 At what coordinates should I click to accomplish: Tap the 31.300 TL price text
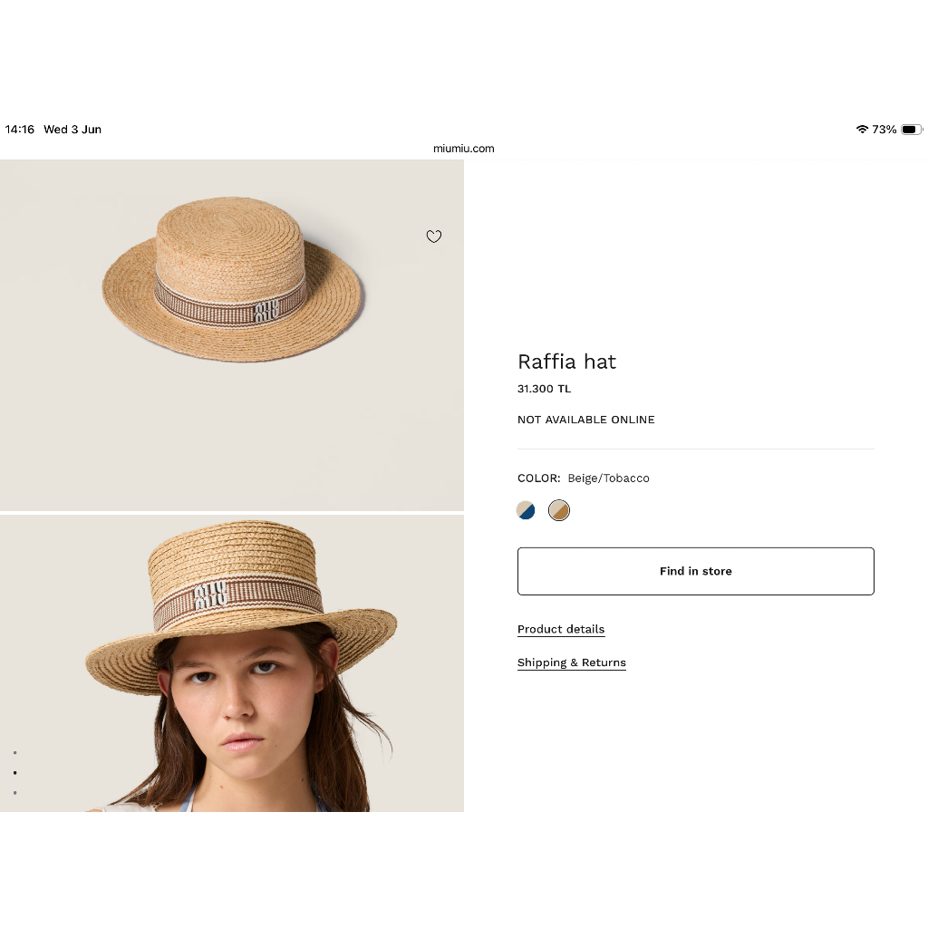[x=544, y=389]
